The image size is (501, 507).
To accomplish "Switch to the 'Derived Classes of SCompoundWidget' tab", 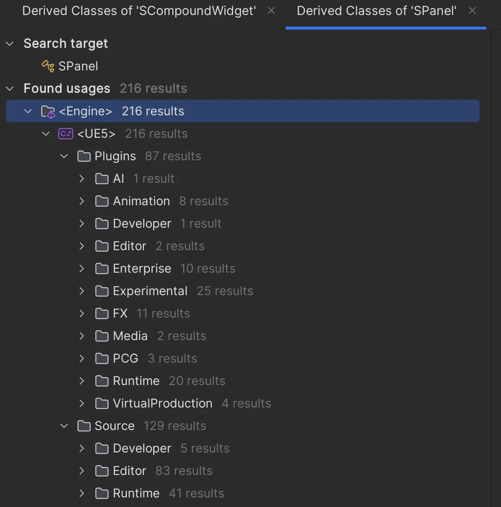I will [x=139, y=11].
